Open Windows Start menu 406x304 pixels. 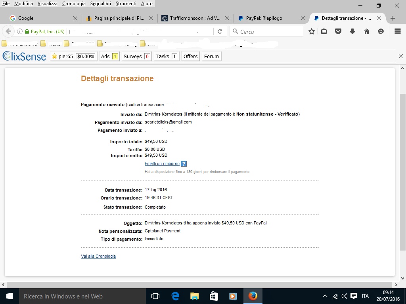pyautogui.click(x=10, y=296)
